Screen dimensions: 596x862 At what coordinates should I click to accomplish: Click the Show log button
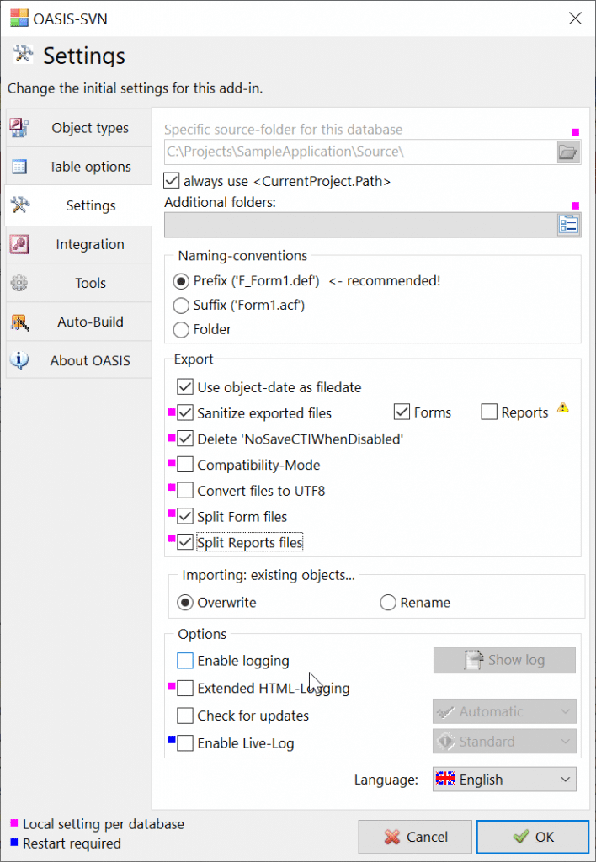point(504,660)
